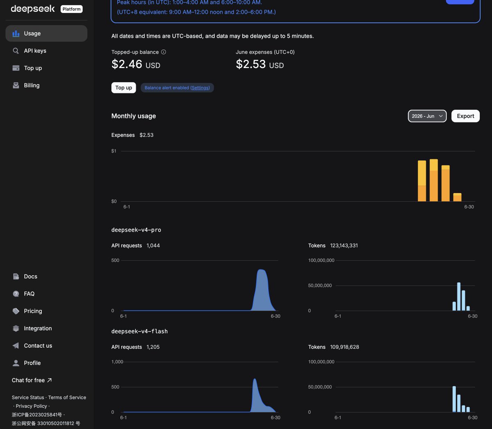This screenshot has height=429, width=492.
Task: Click the API keys magnifier icon
Action: 16,51
